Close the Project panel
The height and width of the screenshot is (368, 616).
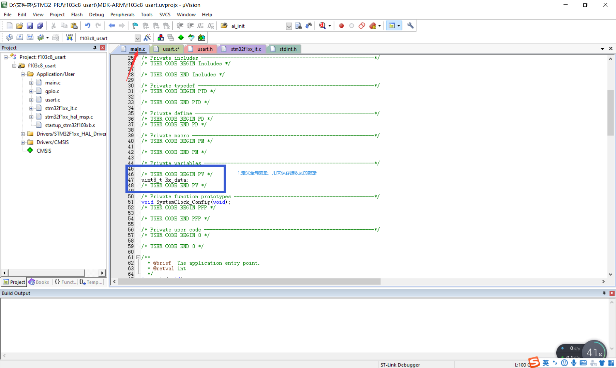102,48
